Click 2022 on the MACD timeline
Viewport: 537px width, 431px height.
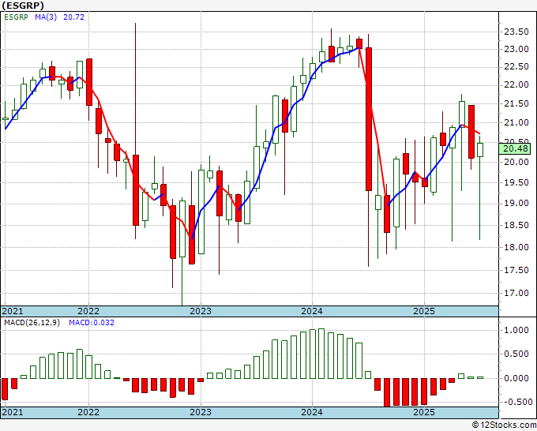(x=88, y=412)
